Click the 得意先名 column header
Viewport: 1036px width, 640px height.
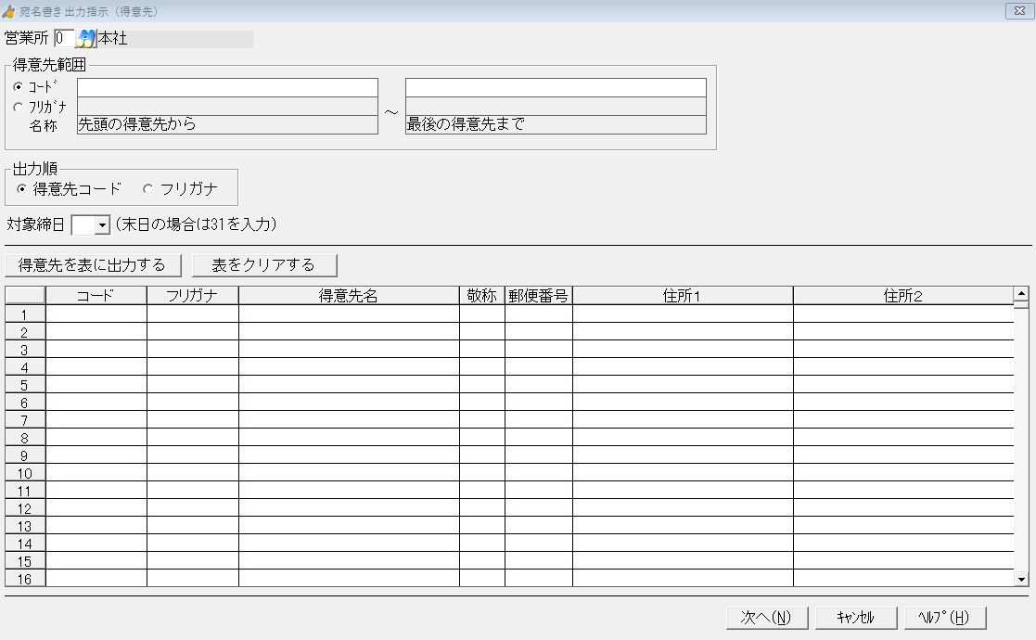coord(349,296)
